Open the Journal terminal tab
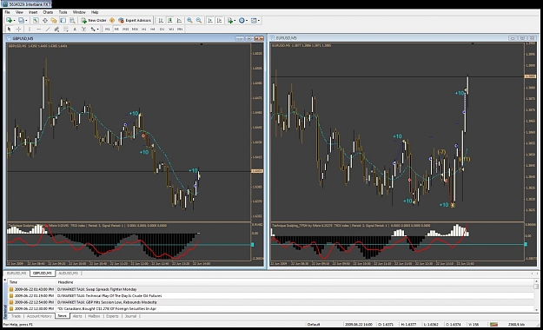 (x=130, y=316)
